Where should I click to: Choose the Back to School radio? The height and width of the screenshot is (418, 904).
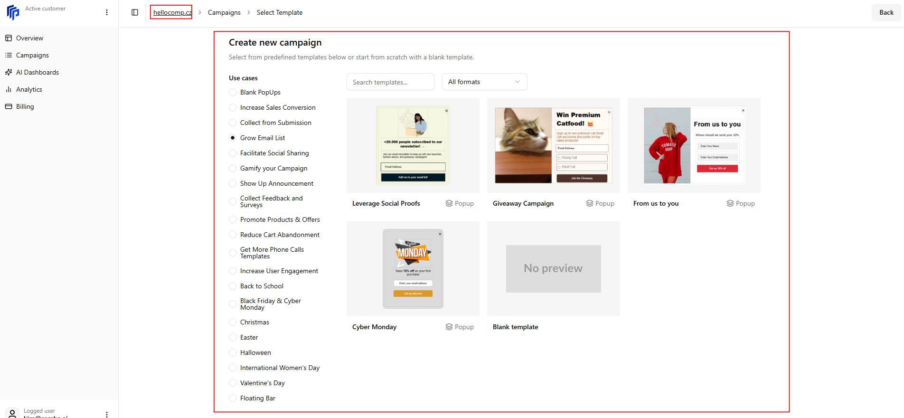[x=233, y=286]
